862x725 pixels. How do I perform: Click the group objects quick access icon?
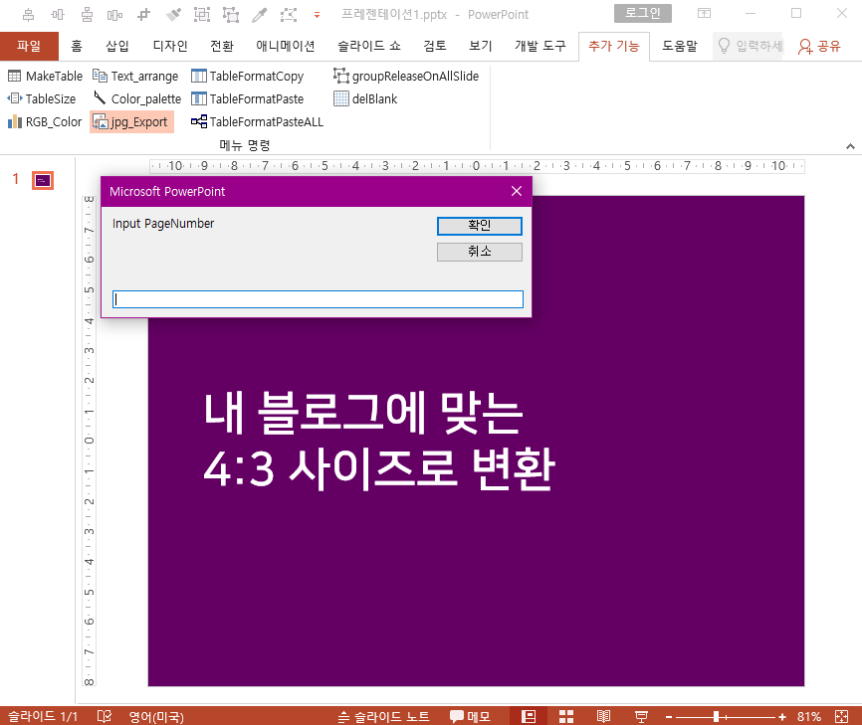pos(202,15)
